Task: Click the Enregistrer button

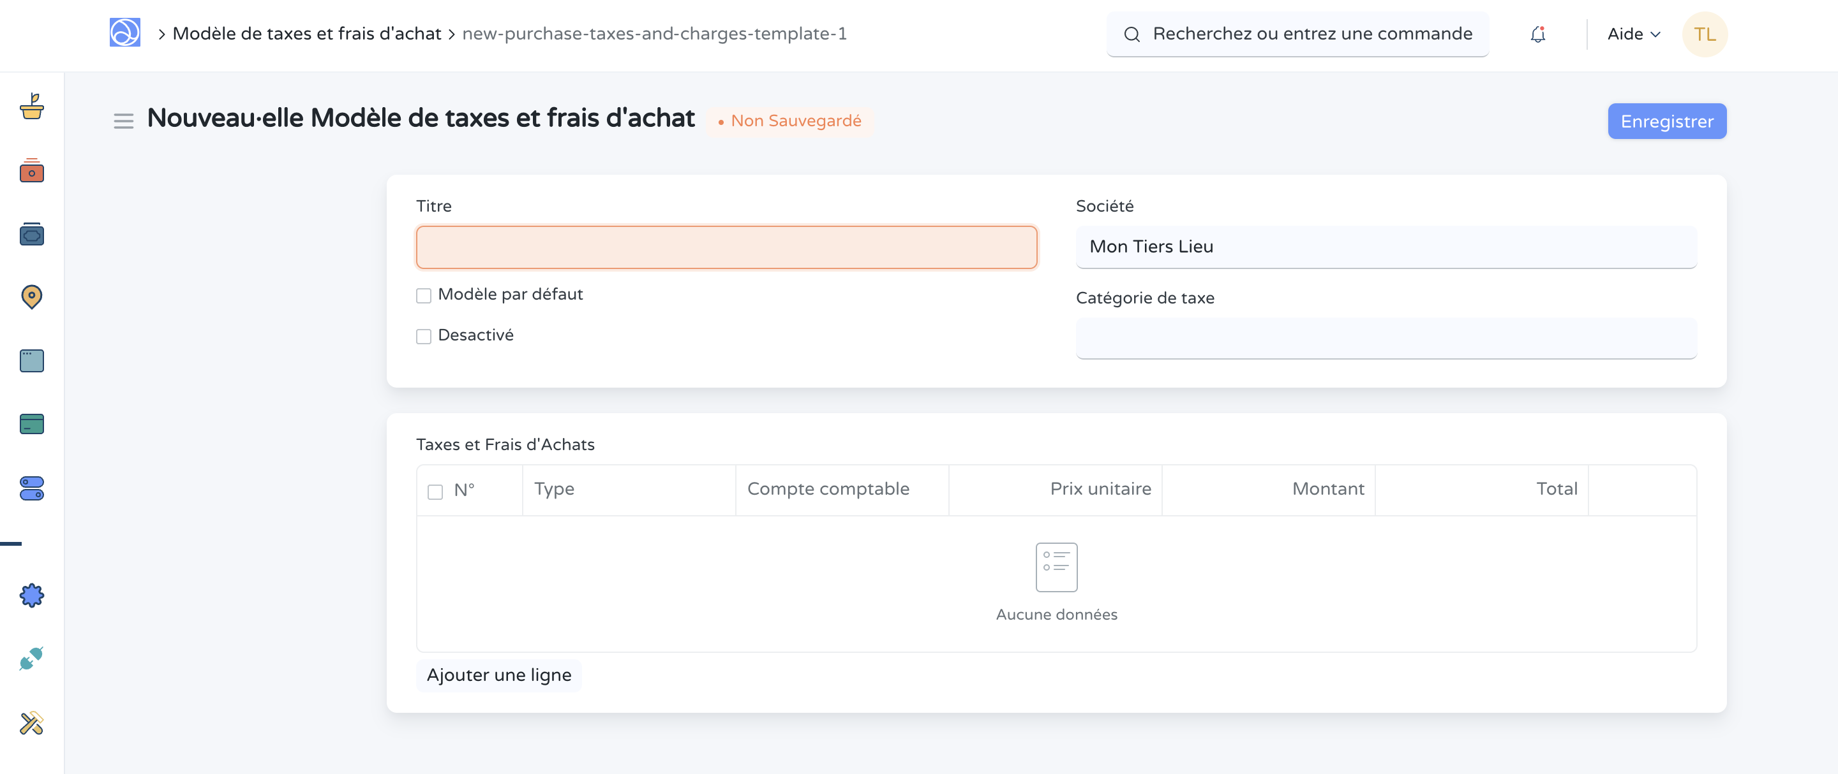Action: click(1666, 121)
